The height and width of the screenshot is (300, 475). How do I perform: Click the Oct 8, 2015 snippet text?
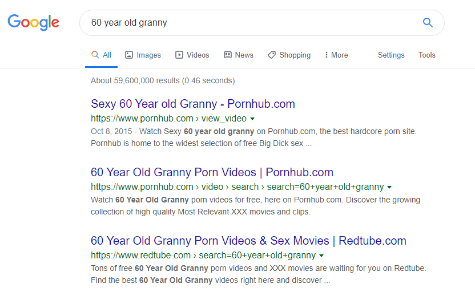click(254, 137)
